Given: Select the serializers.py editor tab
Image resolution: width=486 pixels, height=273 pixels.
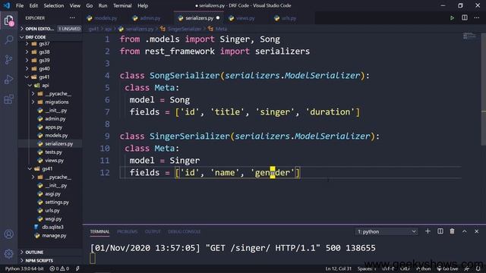Looking at the screenshot, I should click(x=199, y=18).
